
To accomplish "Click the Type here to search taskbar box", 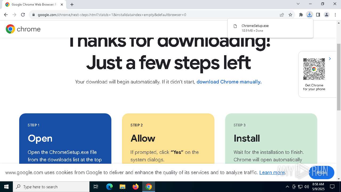I will pos(51,187).
